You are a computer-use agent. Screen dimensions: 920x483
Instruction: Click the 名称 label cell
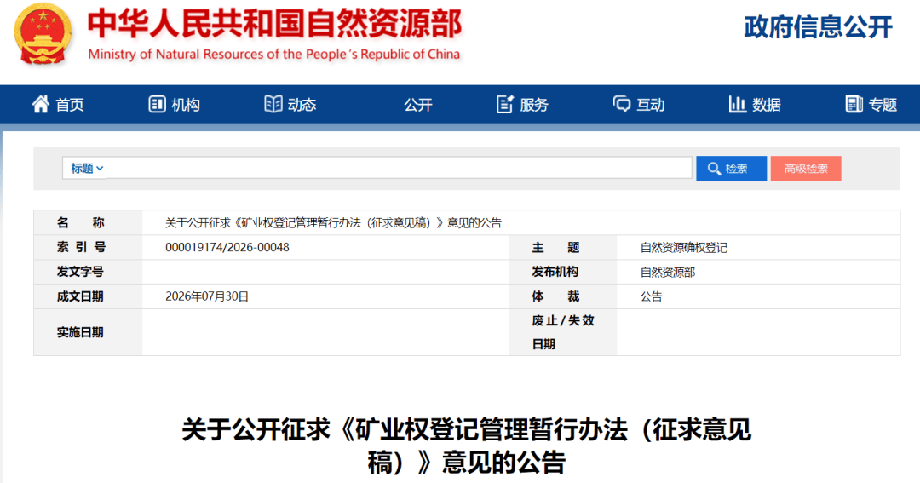[x=88, y=222]
